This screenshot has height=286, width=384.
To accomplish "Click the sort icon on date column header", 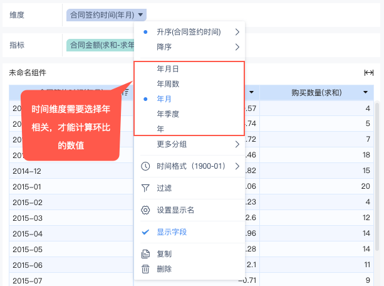I will click(127, 92).
